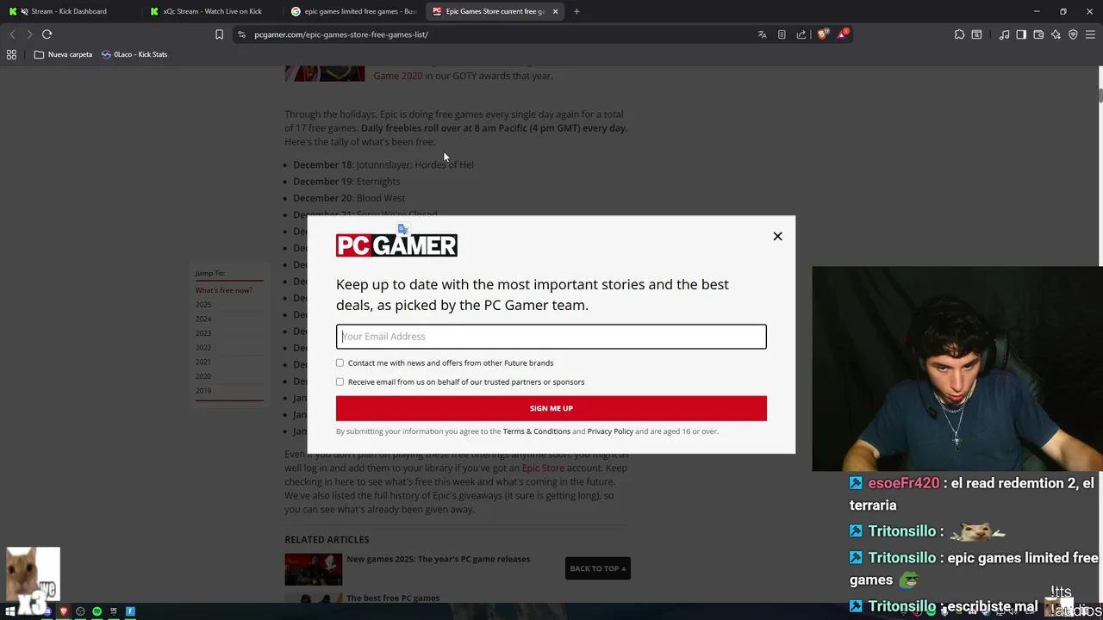
Task: Click the Google Translate icon above PC Gamer logo
Action: 402,229
